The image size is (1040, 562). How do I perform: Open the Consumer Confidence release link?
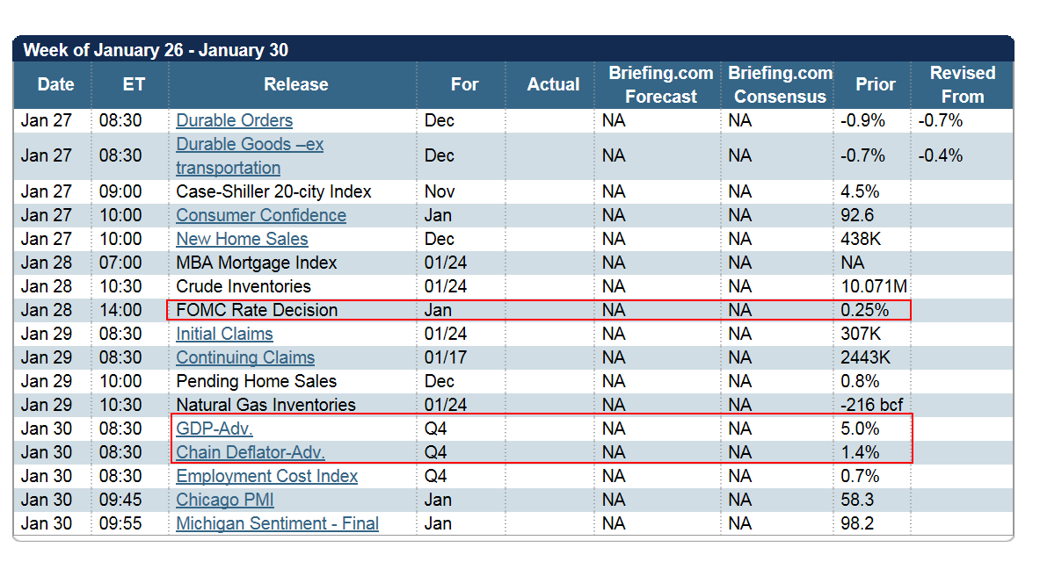coord(260,215)
